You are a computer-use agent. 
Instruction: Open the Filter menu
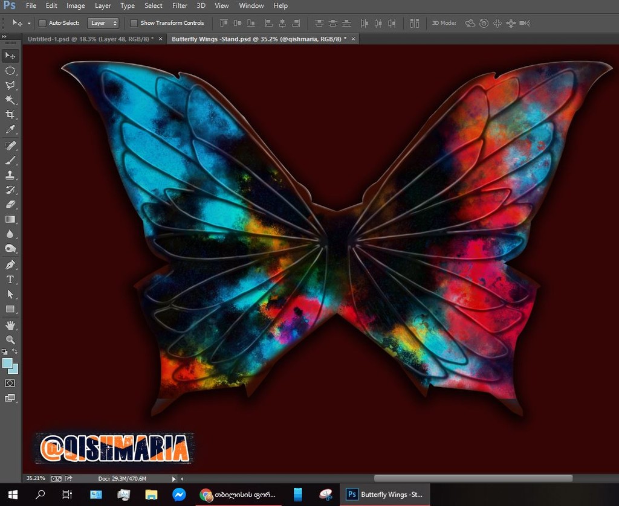tap(180, 5)
